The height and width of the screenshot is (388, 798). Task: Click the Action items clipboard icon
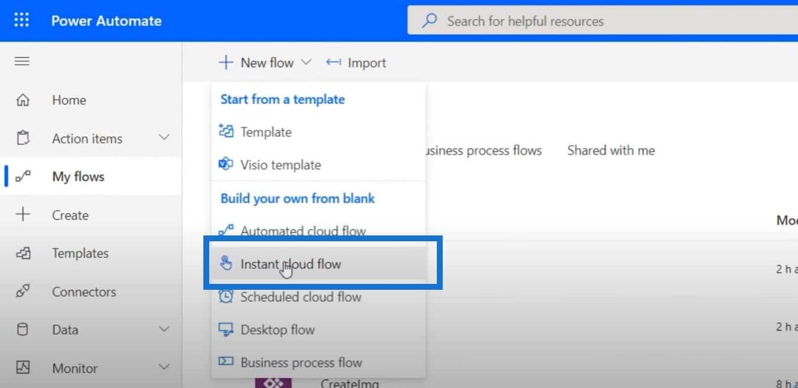[22, 139]
